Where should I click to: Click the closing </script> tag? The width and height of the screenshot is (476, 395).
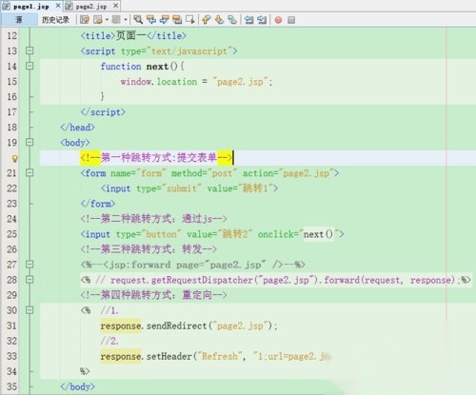[x=103, y=112]
